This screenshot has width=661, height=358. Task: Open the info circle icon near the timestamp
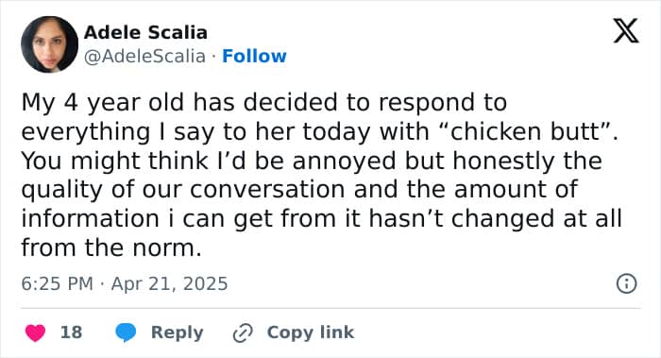(x=626, y=283)
